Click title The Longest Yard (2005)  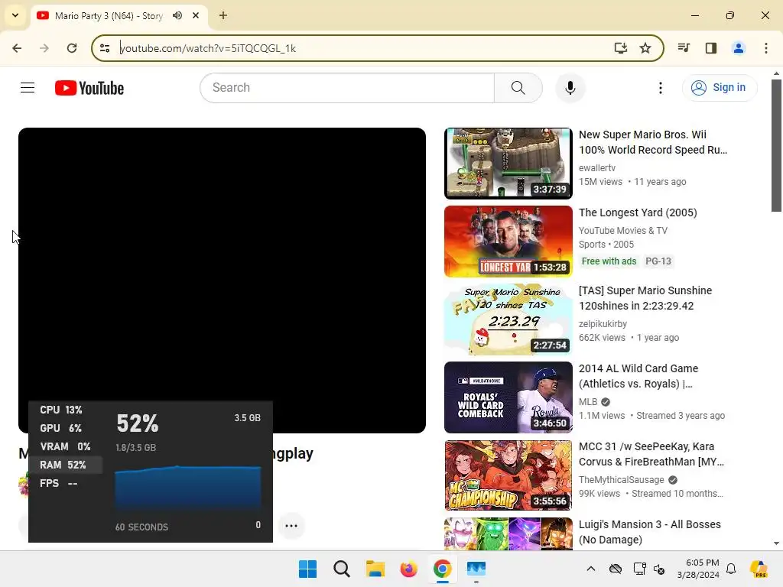pos(638,212)
